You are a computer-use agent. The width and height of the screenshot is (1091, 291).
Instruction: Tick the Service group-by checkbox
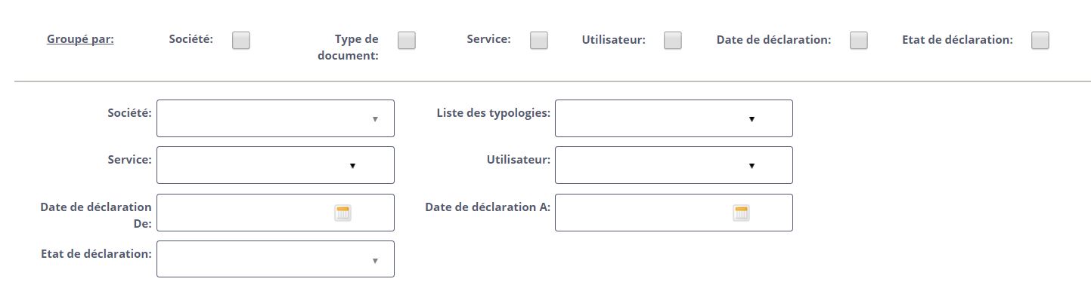tap(539, 40)
